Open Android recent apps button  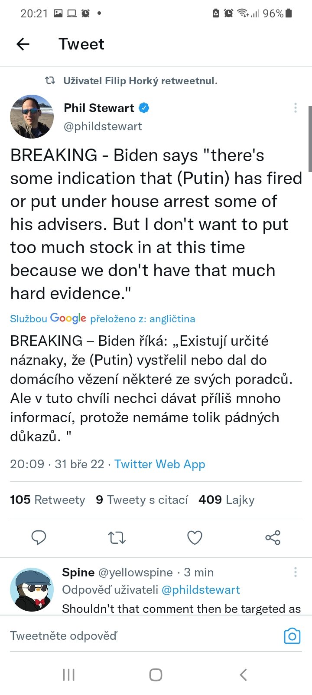pos(69,675)
